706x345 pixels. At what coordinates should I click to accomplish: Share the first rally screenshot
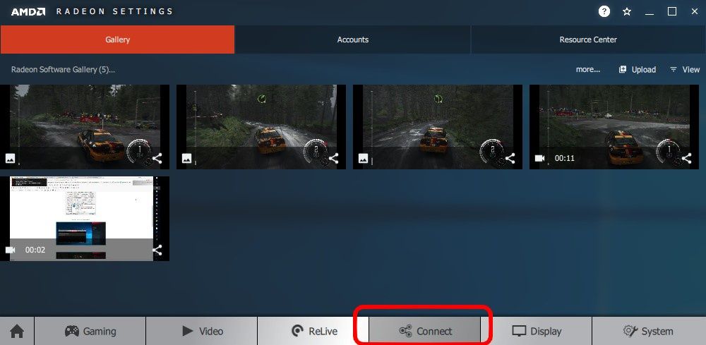point(157,158)
